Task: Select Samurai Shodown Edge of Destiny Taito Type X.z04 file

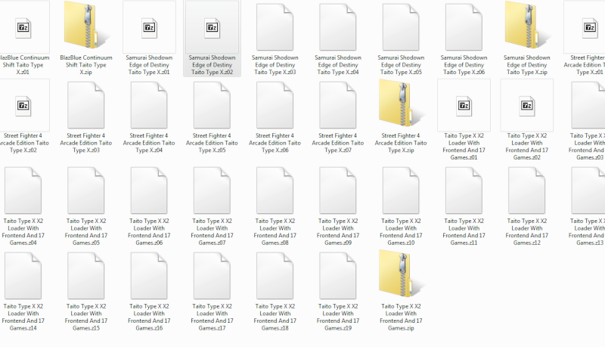Action: pos(337,27)
